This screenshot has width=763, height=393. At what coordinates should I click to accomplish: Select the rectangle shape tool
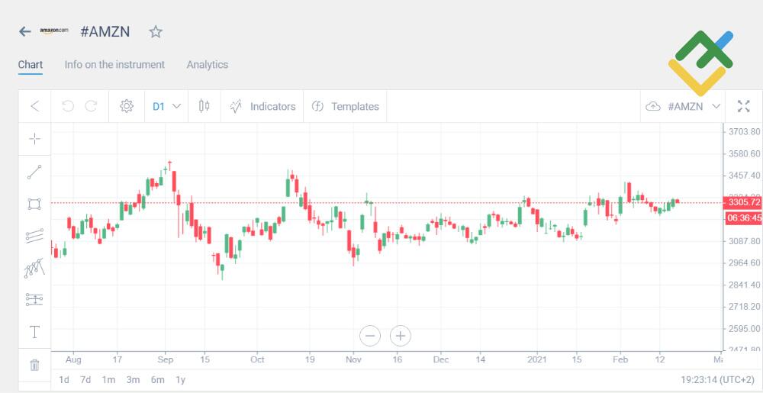point(34,205)
